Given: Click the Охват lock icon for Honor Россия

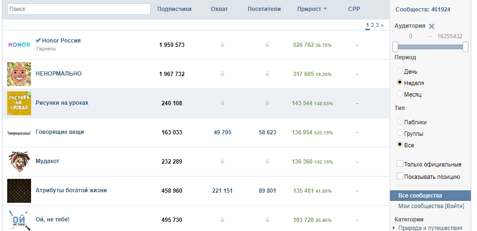Looking at the screenshot, I should pos(222,45).
